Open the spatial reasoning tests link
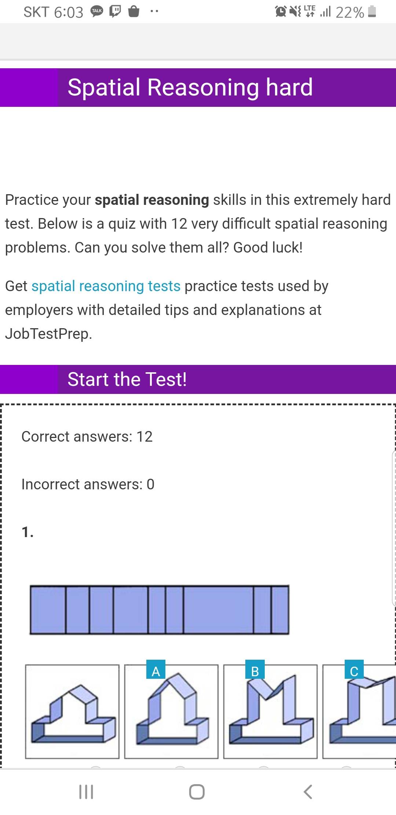The height and width of the screenshot is (815, 396). [x=106, y=286]
